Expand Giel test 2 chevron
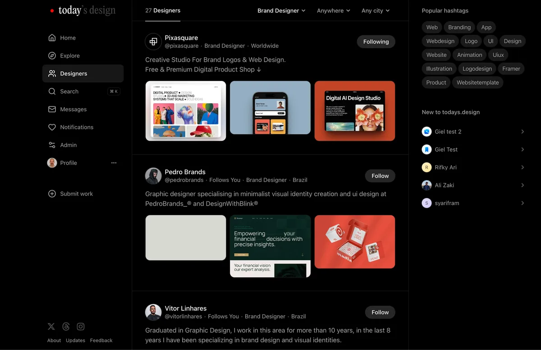This screenshot has width=541, height=350. coord(523,132)
